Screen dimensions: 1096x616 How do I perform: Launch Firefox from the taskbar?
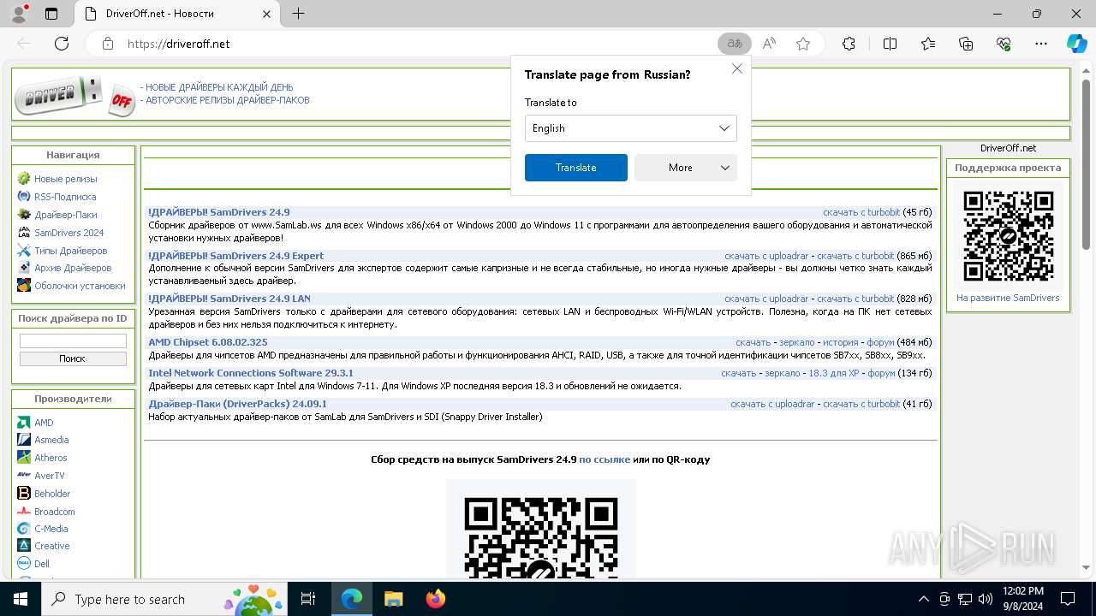[435, 599]
